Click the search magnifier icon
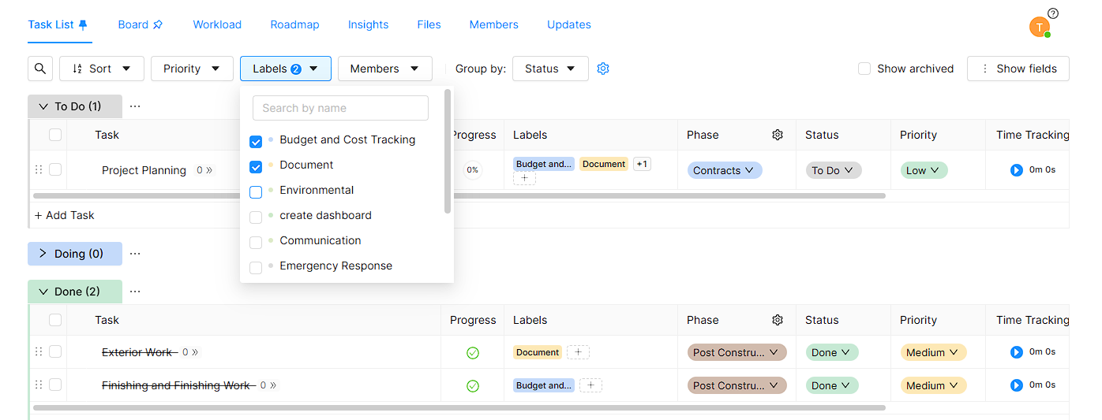The image size is (1102, 420). 40,69
